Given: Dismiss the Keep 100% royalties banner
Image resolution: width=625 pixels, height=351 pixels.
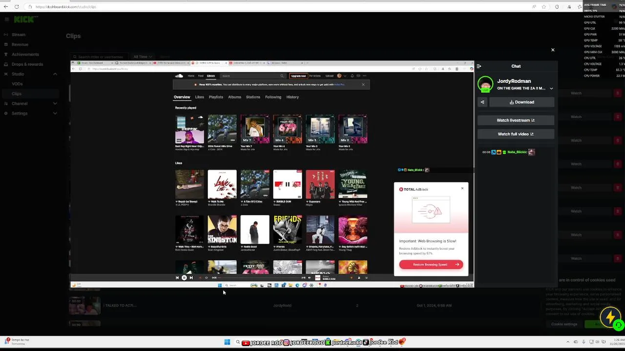Looking at the screenshot, I should 363,84.
